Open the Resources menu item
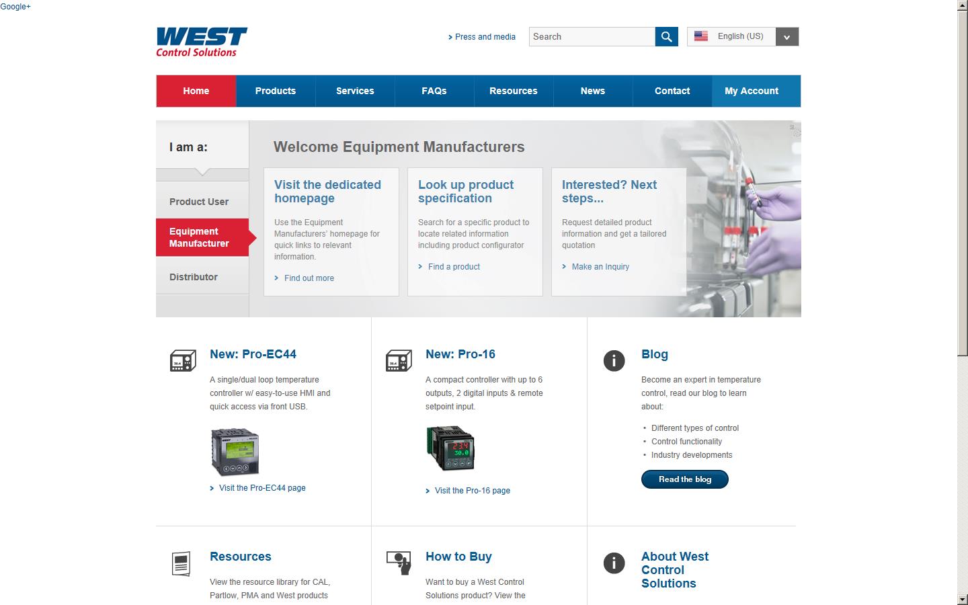The height and width of the screenshot is (605, 968). click(514, 91)
